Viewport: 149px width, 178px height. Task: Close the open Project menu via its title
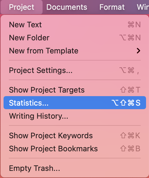pyautogui.click(x=22, y=7)
